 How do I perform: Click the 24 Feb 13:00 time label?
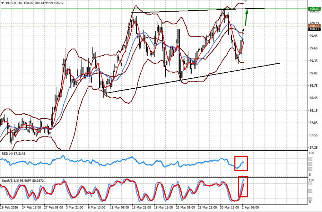pyautogui.click(x=31, y=207)
